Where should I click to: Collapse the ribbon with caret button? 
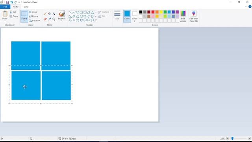(246, 7)
